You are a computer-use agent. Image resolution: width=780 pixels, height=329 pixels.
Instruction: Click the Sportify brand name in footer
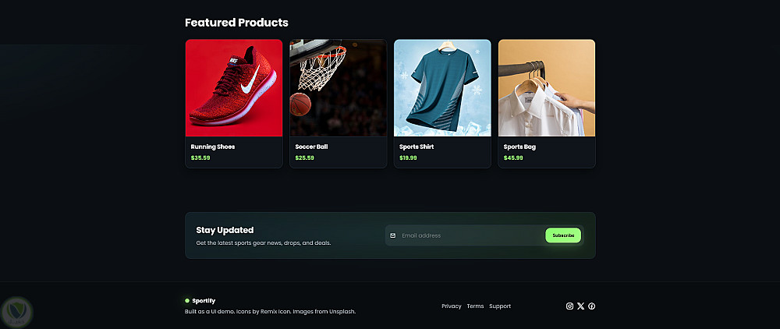coord(204,300)
